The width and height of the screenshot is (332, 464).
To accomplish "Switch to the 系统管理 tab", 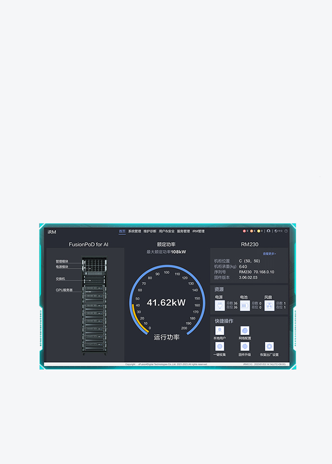I will pyautogui.click(x=135, y=232).
